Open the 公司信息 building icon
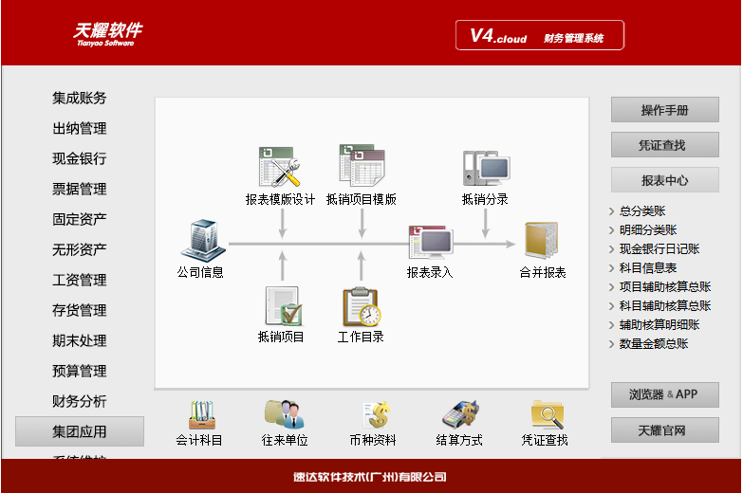Screen dimensions: 743x493 click(x=203, y=241)
